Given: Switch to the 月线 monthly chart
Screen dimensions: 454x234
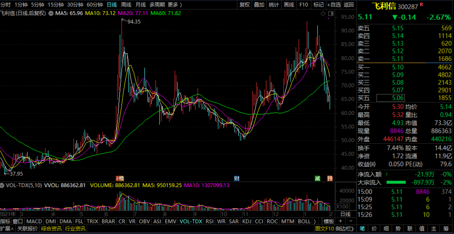Looking at the screenshot, I should point(140,5).
